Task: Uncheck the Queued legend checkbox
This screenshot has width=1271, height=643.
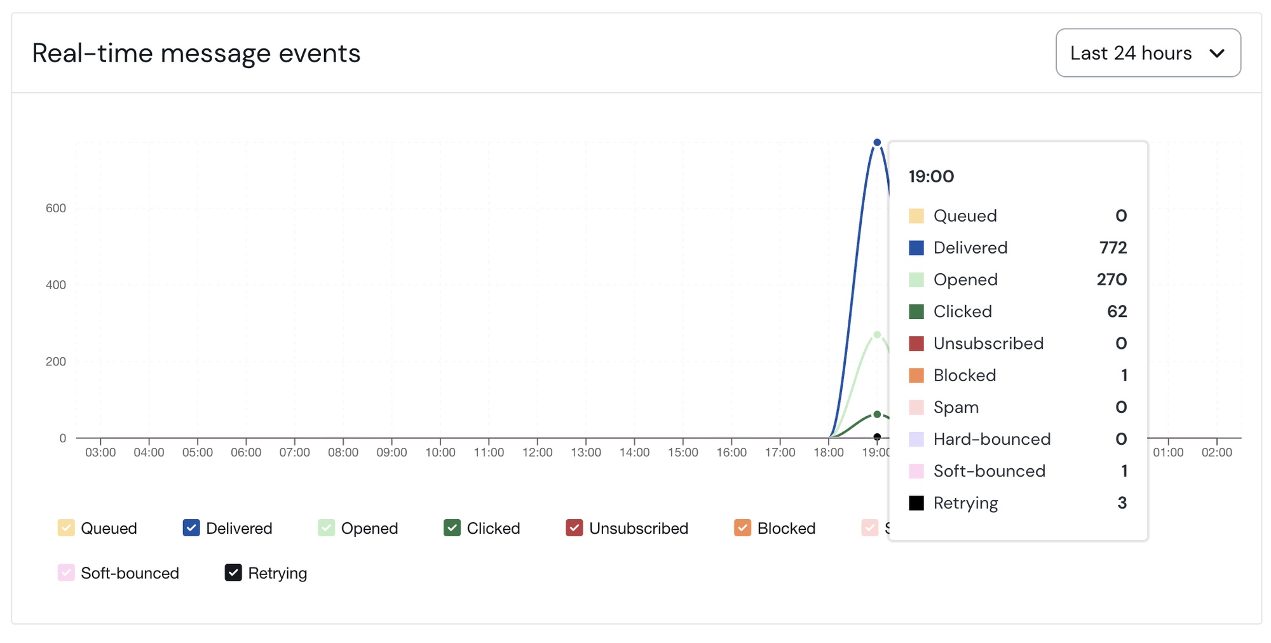Action: click(66, 528)
